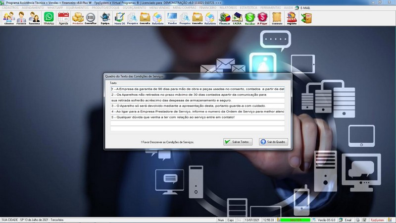Click the Consultar barcode icon
This screenshot has width=396, height=223.
coord(91,18)
